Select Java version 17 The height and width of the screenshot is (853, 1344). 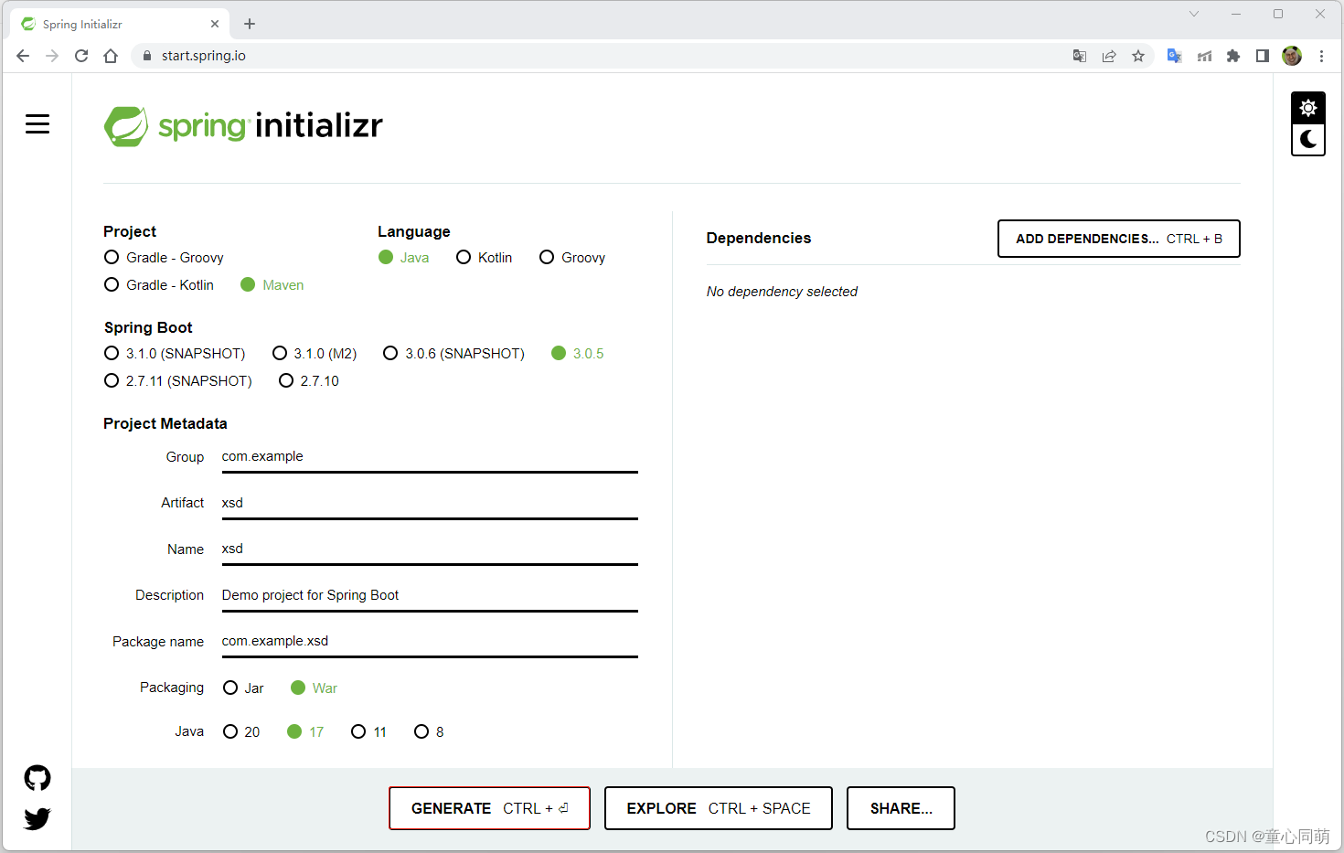tap(305, 732)
